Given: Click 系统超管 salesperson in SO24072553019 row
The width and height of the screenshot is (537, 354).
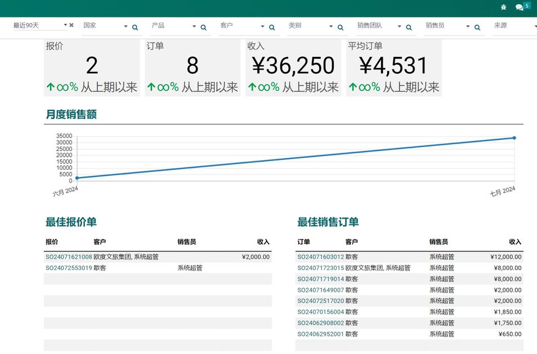Looking at the screenshot, I should coord(190,268).
